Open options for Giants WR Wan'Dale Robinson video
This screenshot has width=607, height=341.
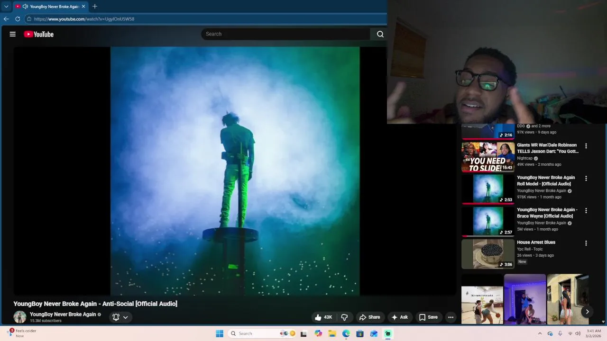click(x=586, y=146)
